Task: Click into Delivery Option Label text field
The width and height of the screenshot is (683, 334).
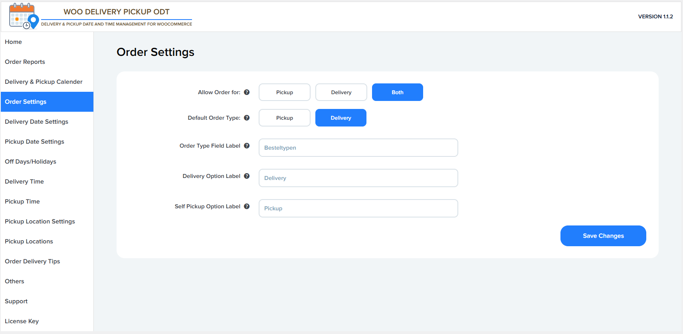Action: [358, 178]
